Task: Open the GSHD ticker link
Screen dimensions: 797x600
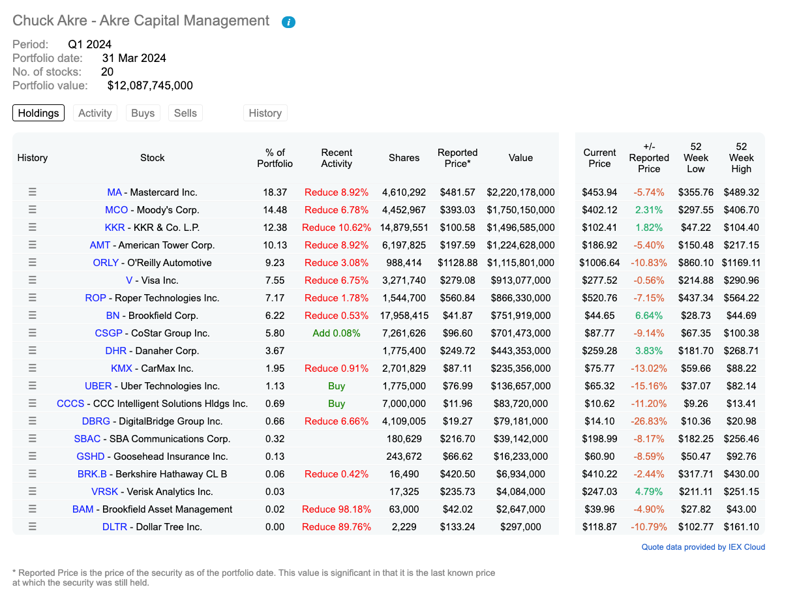Action: [91, 457]
